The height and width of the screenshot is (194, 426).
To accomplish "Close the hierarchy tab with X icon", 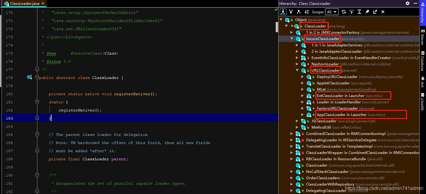I will 383,12.
